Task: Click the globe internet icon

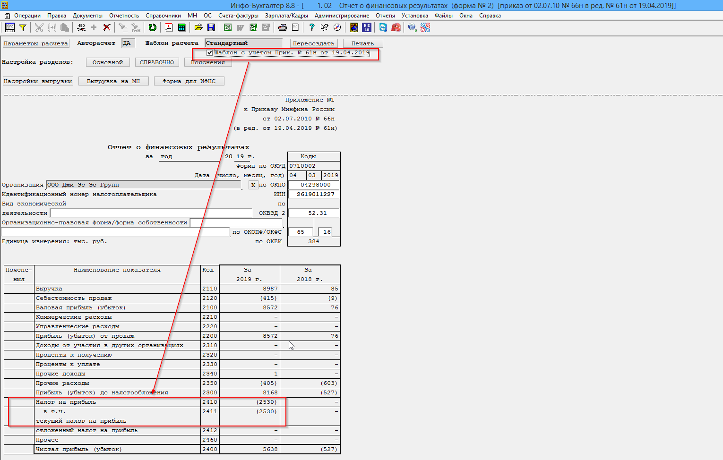Action: pyautogui.click(x=413, y=27)
